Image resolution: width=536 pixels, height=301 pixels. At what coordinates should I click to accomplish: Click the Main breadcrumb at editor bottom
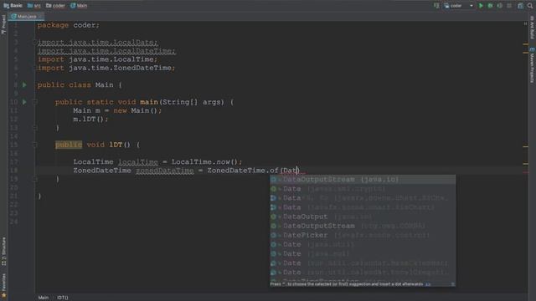[44, 298]
